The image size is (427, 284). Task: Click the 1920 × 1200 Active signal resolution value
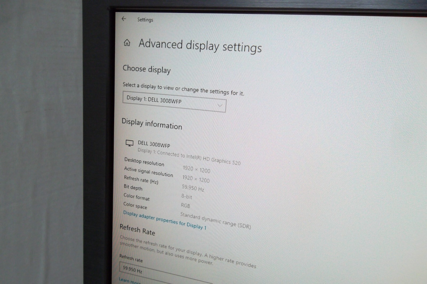[x=196, y=179]
